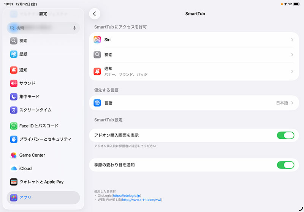The width and height of the screenshot is (304, 212).
Task: Tap the Siri icon in SmartTub panel
Action: pyautogui.click(x=97, y=40)
